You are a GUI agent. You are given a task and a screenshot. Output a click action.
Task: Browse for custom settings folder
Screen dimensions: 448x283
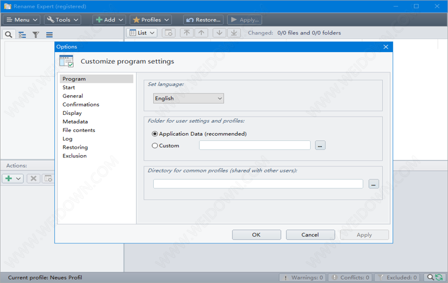point(320,145)
